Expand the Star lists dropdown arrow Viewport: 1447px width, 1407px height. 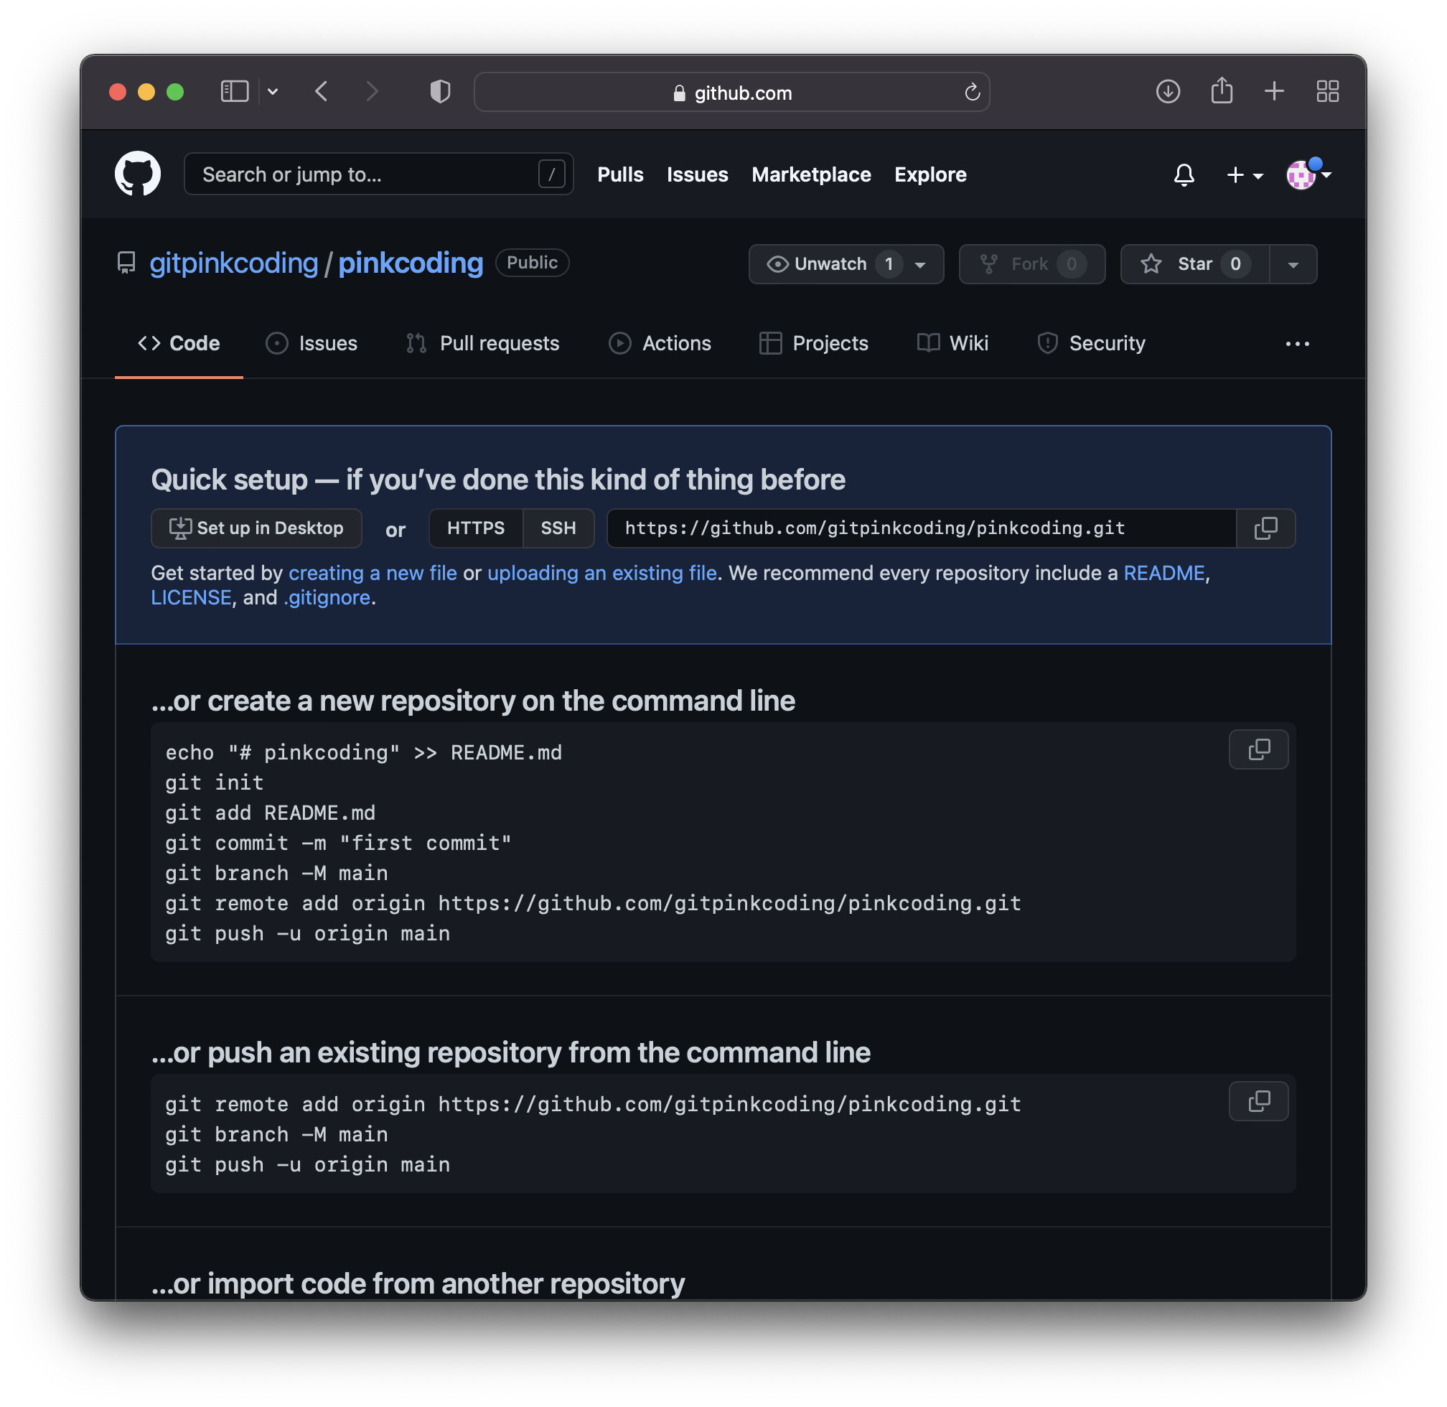[x=1293, y=264]
